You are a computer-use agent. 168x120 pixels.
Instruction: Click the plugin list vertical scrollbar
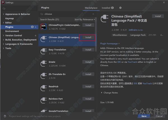(96, 34)
